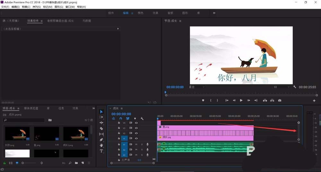
Task: Select the Selection arrow tool
Action: (101, 112)
